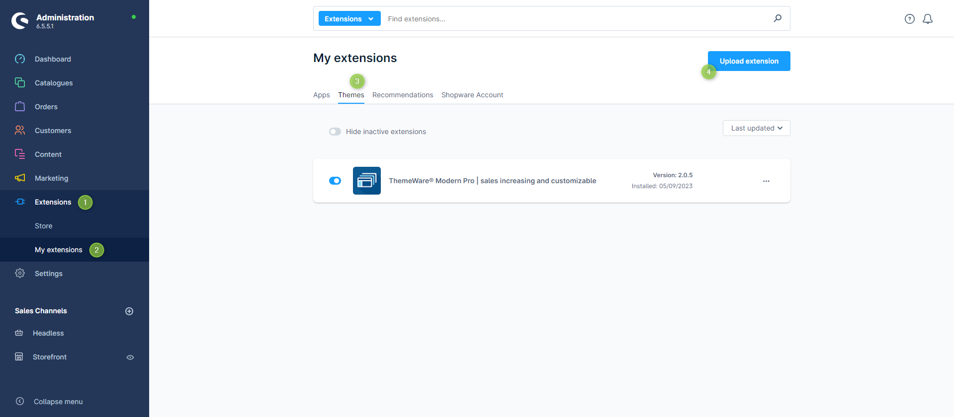Open the Last updated sort dropdown
954x417 pixels.
[756, 128]
